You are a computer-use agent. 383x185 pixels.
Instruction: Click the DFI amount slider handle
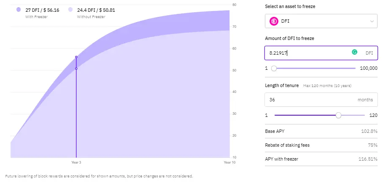pyautogui.click(x=274, y=69)
